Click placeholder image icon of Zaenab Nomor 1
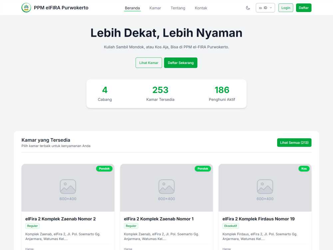 [166, 187]
